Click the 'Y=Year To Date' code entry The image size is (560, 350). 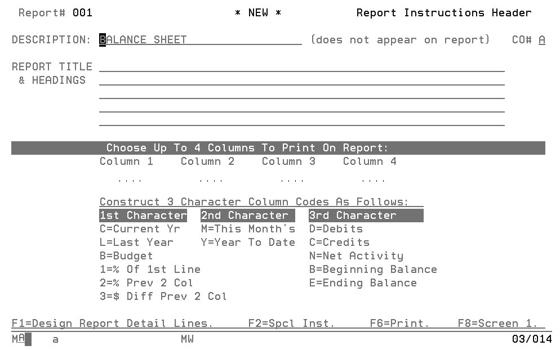pos(248,243)
